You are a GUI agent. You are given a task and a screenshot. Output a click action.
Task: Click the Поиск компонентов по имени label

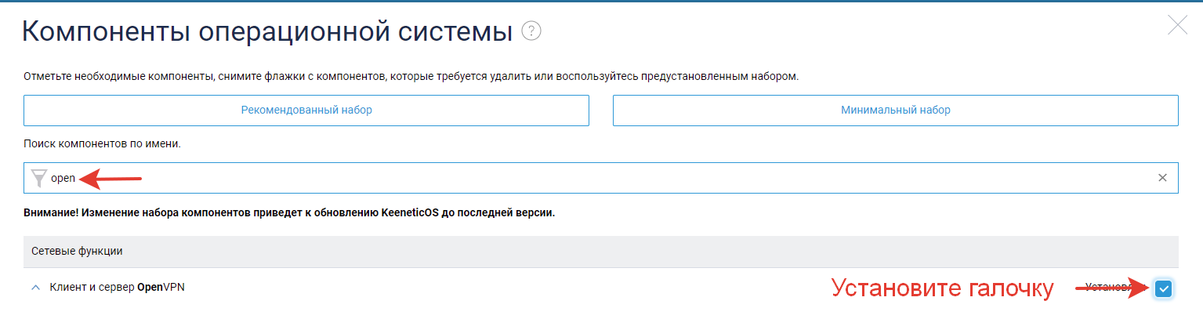(x=102, y=144)
